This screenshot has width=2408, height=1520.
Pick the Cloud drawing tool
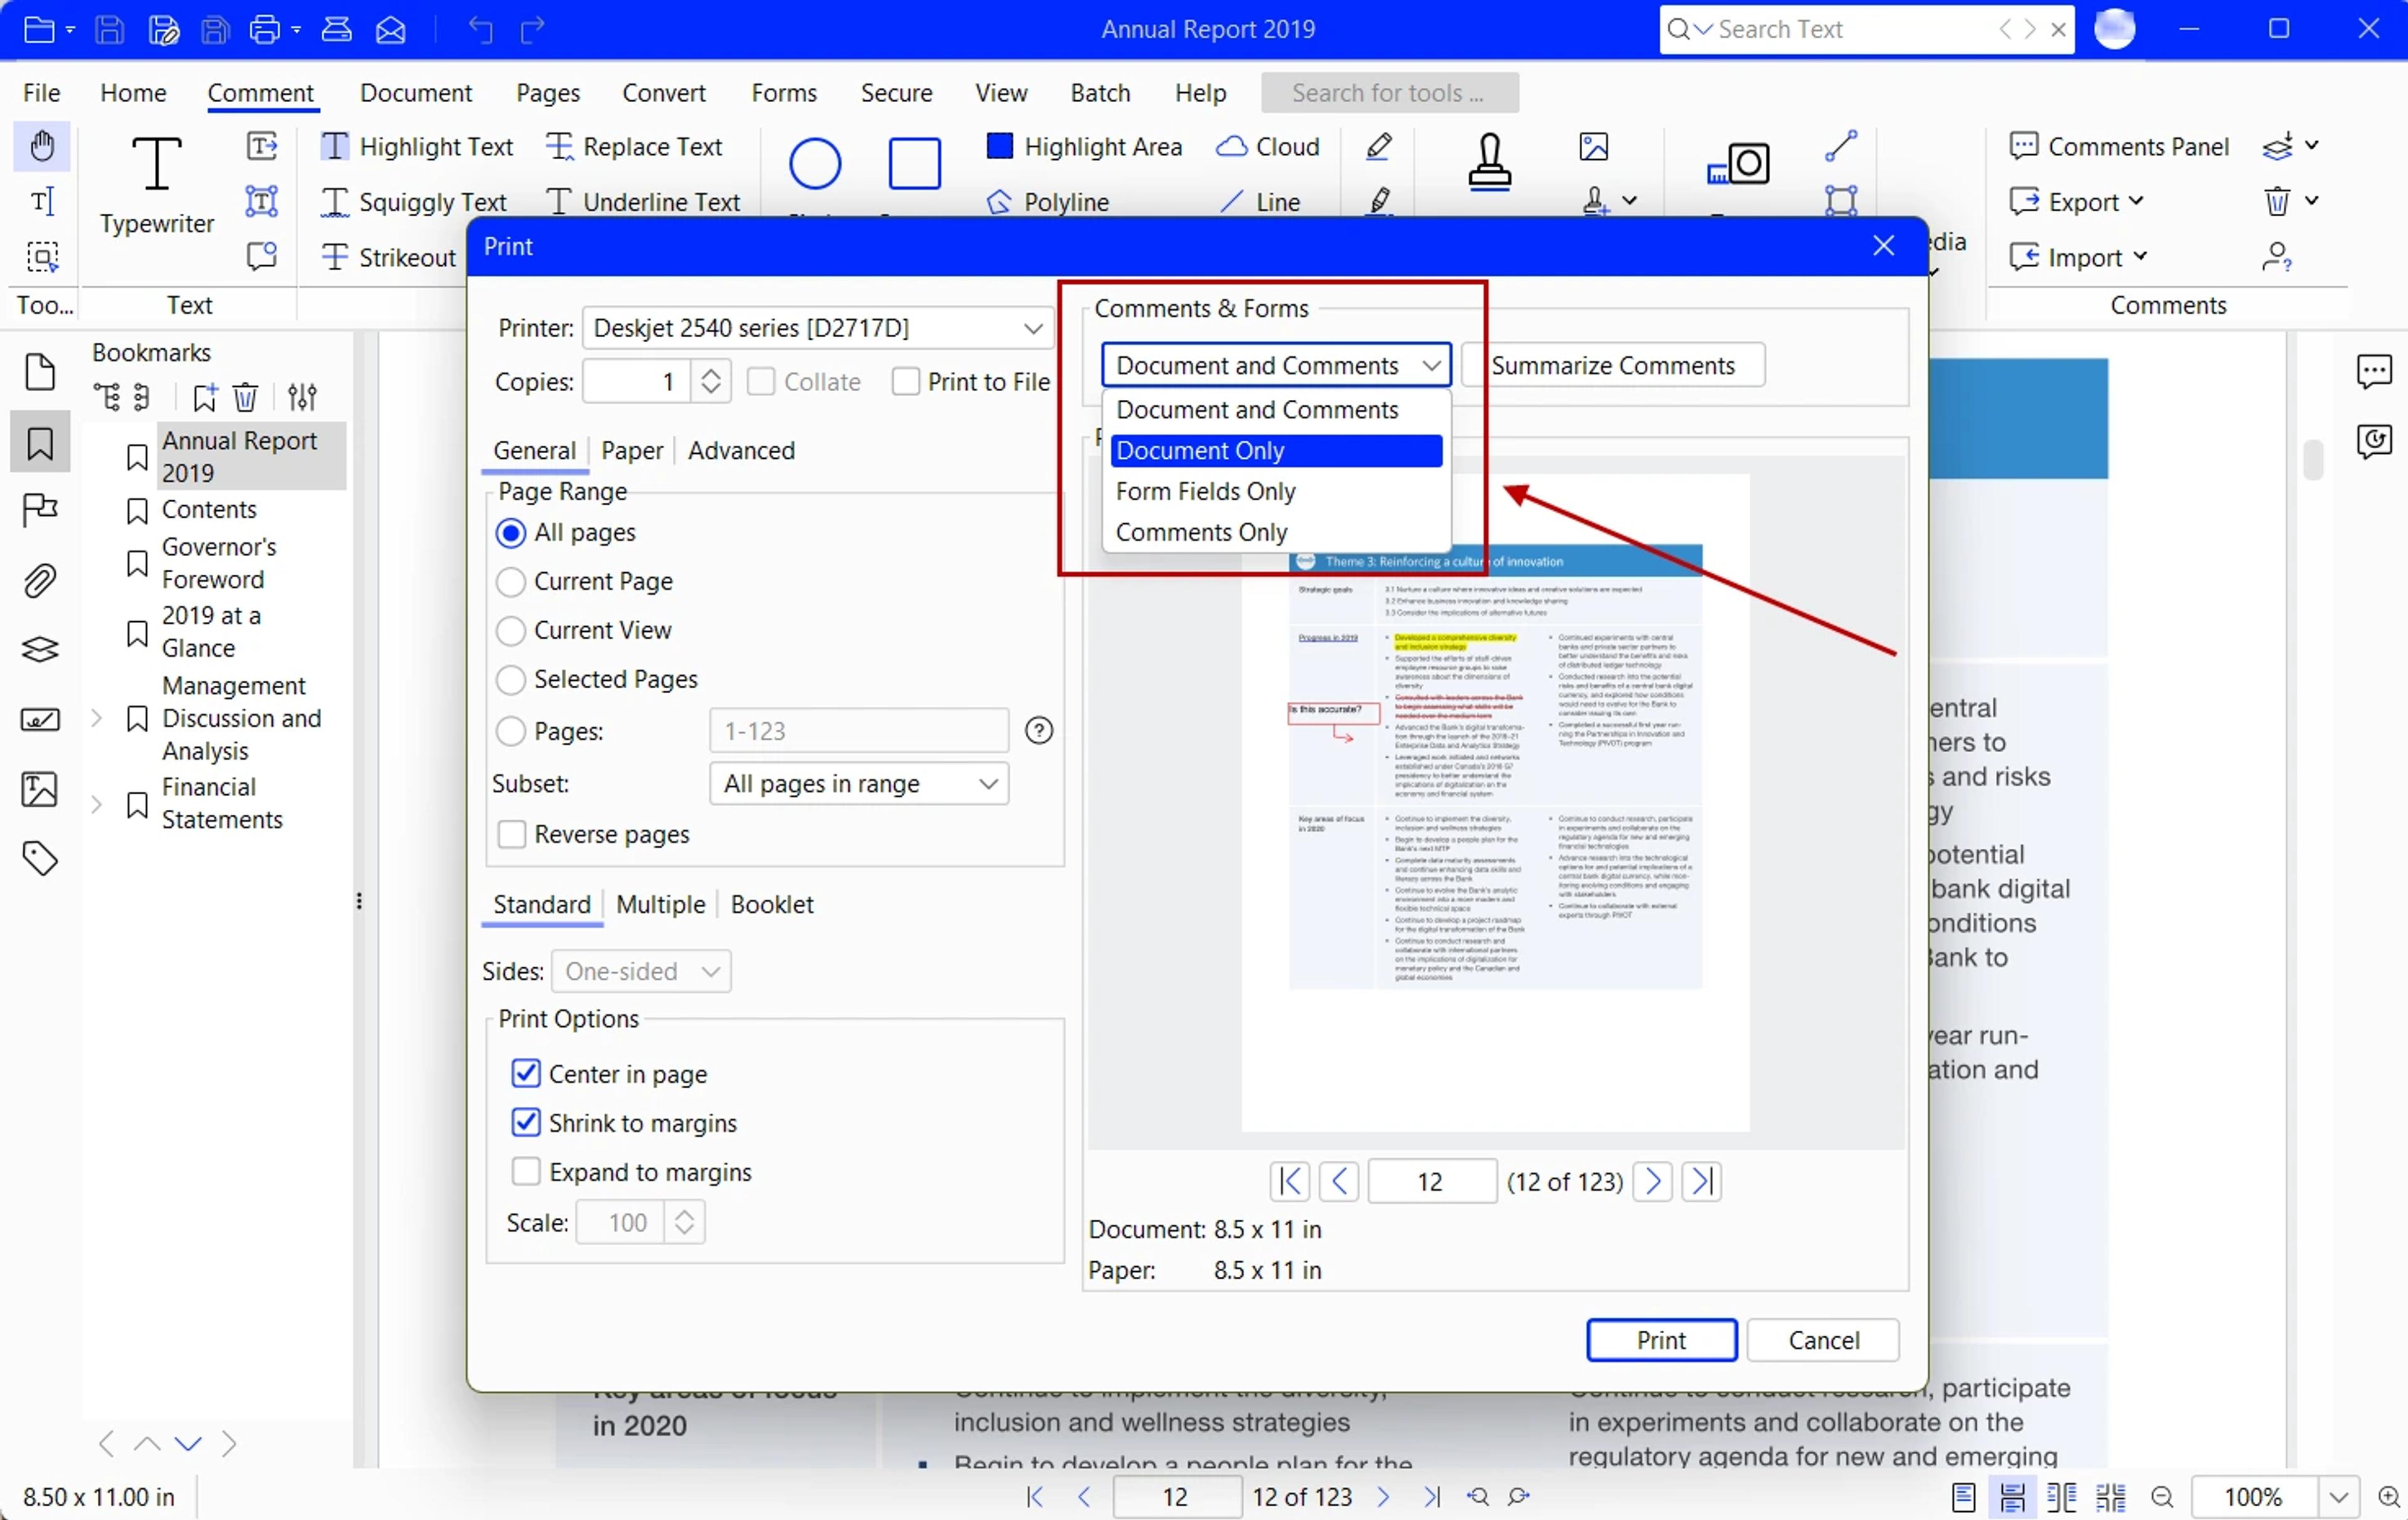point(1268,147)
